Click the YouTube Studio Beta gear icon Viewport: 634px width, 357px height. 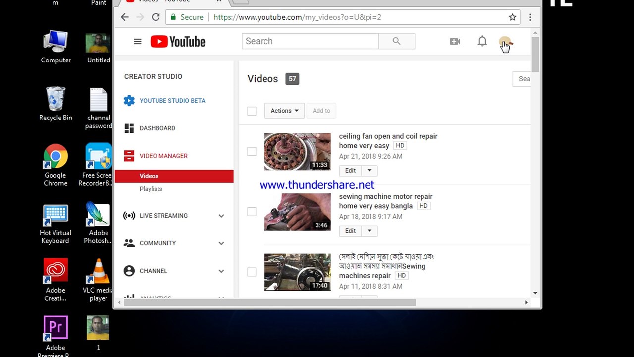pos(129,100)
